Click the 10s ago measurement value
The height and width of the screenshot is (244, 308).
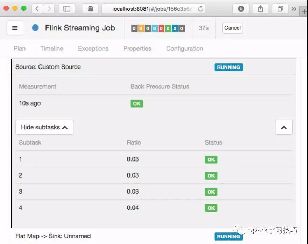click(30, 103)
